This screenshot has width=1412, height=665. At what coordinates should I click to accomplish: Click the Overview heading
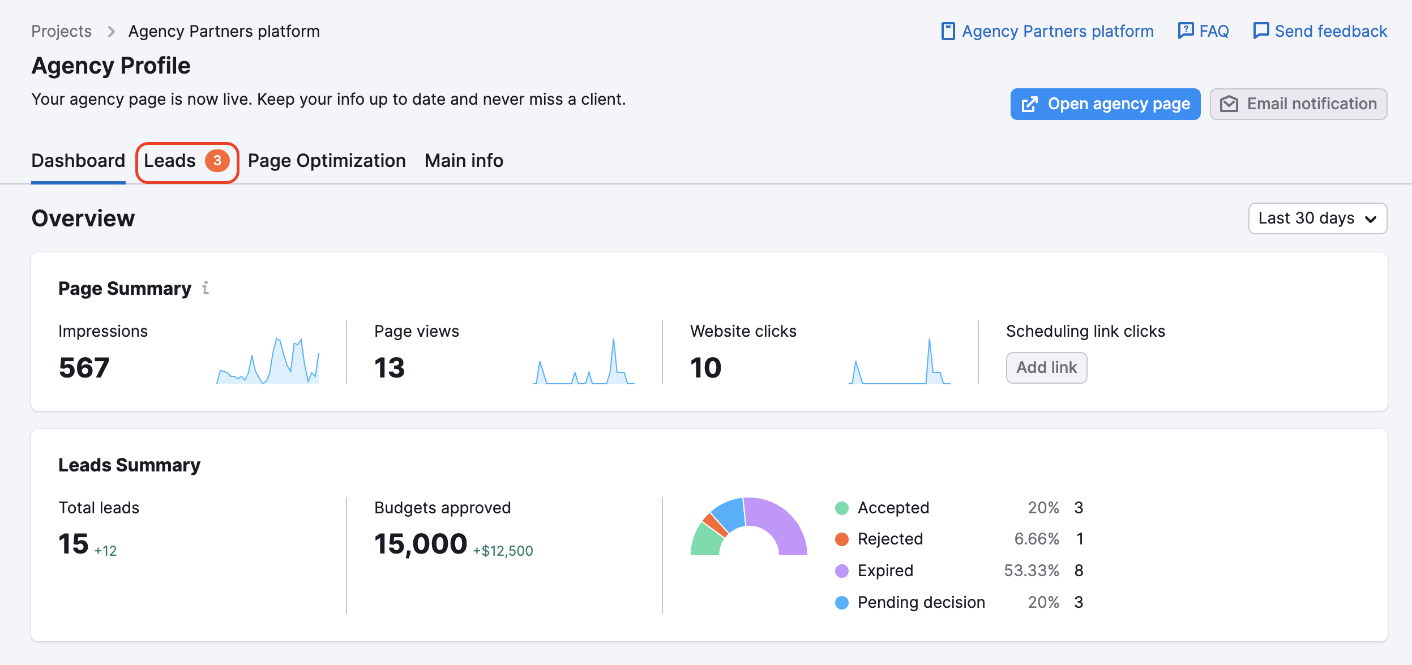83,218
